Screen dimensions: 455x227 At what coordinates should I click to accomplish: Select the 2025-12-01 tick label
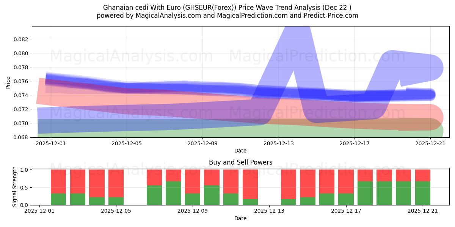pos(50,143)
